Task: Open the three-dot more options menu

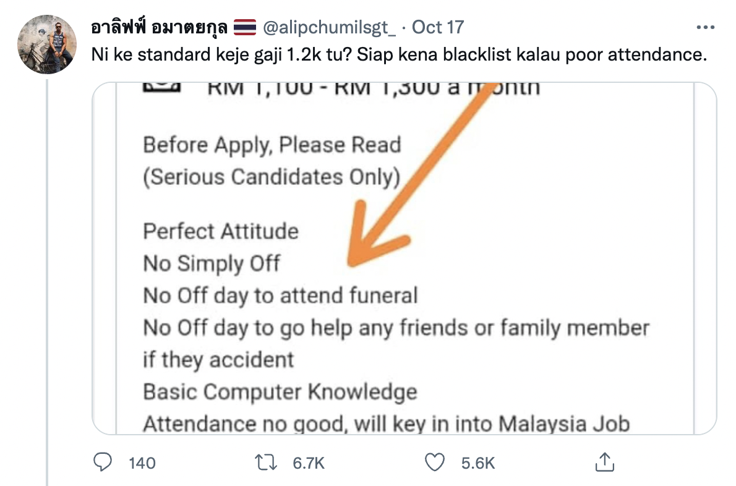Action: coord(705,28)
